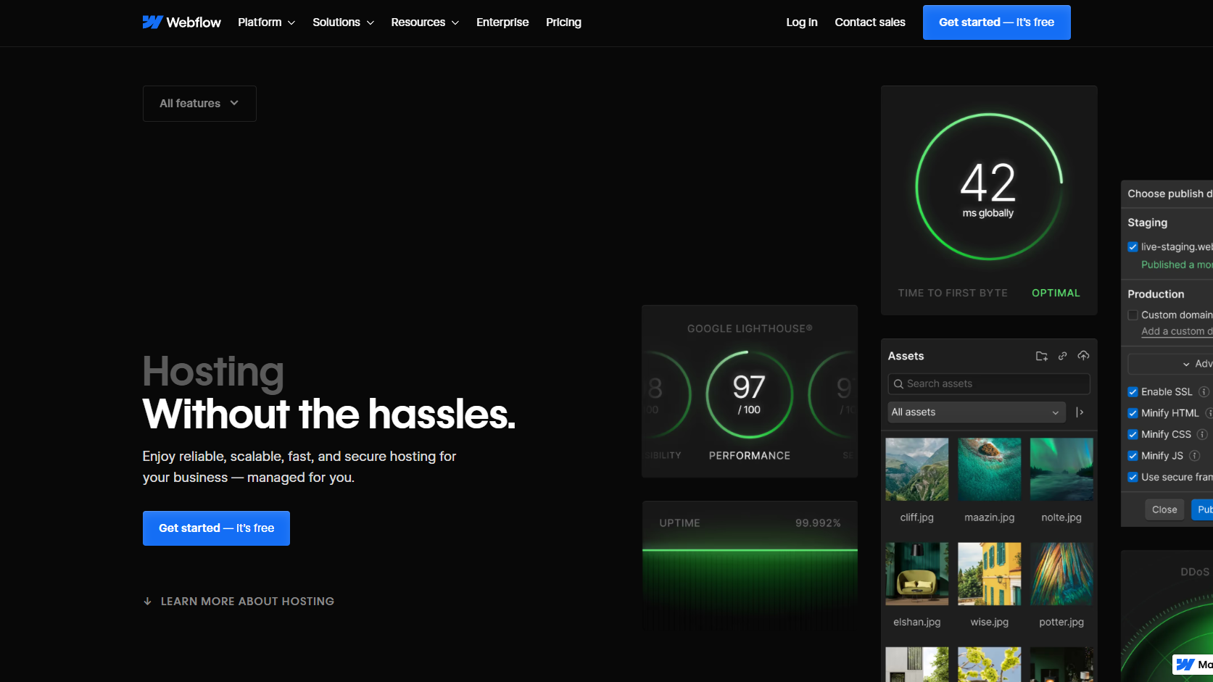Expand the Platform menu in navbar

click(x=266, y=22)
